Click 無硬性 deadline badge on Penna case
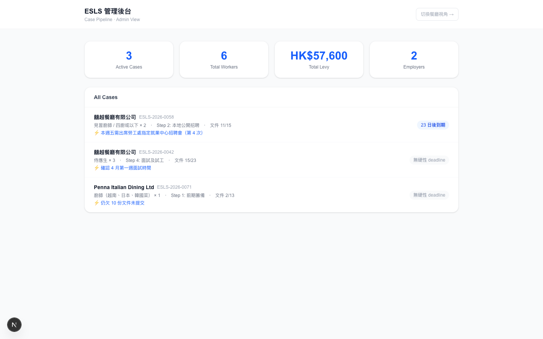Viewport: 543px width, 339px height. (x=429, y=195)
